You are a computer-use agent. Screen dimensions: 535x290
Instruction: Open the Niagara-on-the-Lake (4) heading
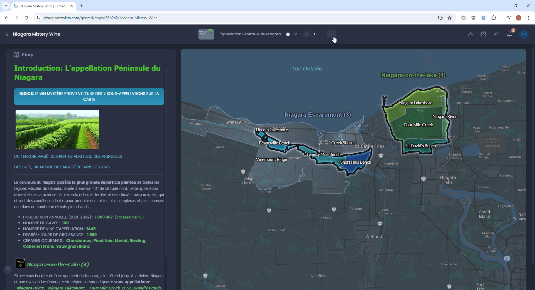click(58, 264)
